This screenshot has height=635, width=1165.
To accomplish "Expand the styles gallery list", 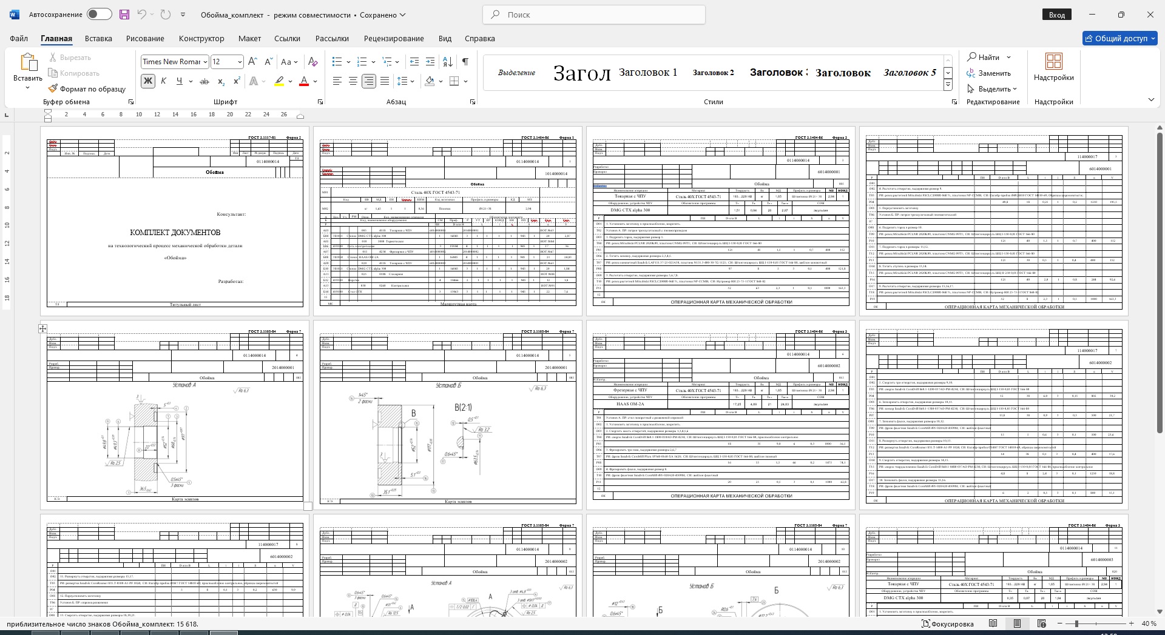I will click(x=948, y=85).
